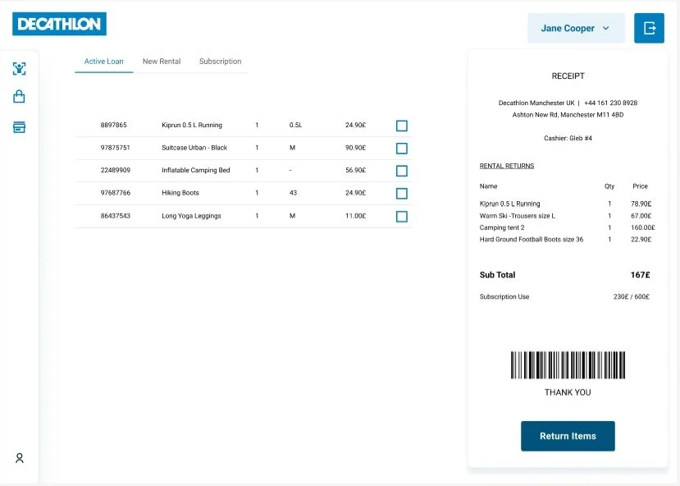Click the size 43 value
This screenshot has width=680, height=486.
293,193
